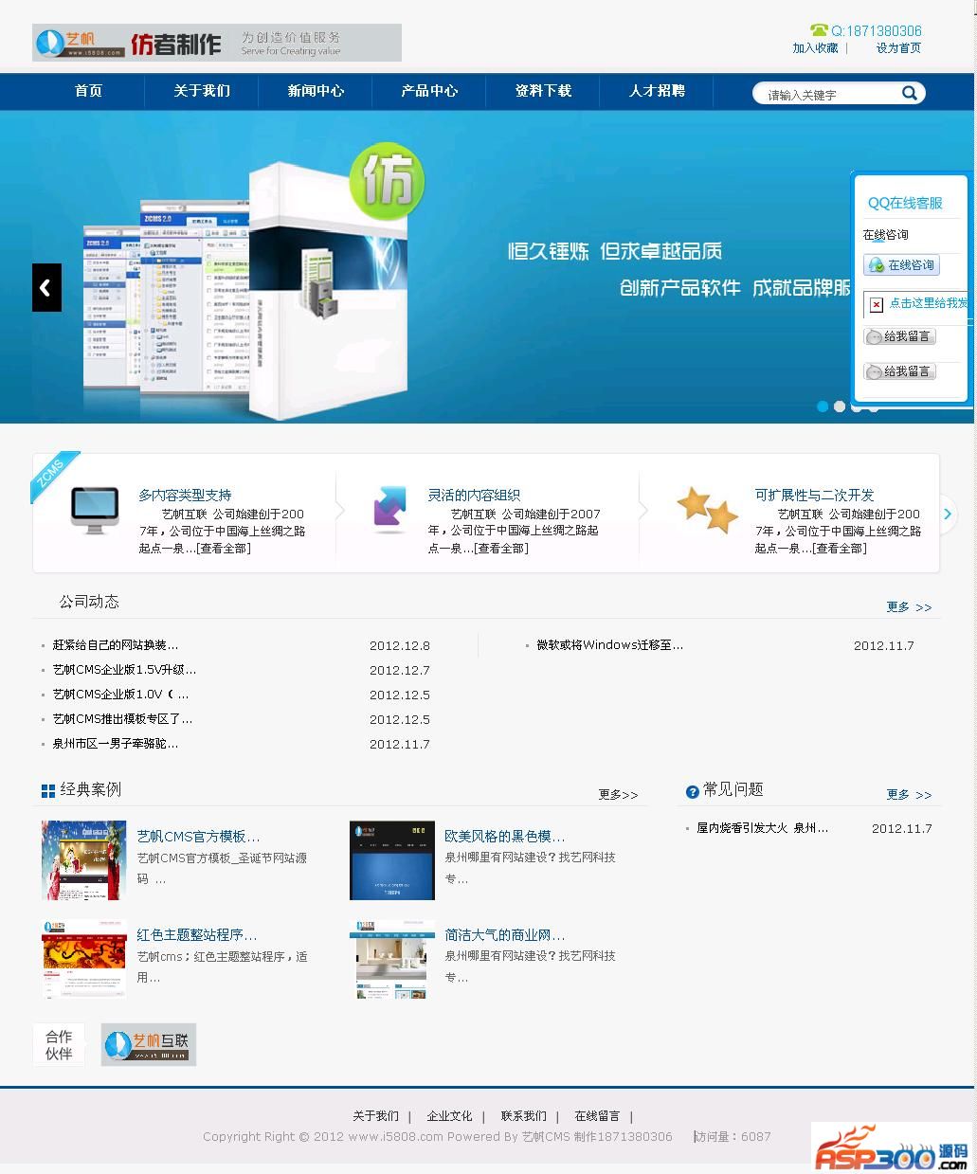
Task: Click the 经典案例 grid icon
Action: click(x=48, y=790)
